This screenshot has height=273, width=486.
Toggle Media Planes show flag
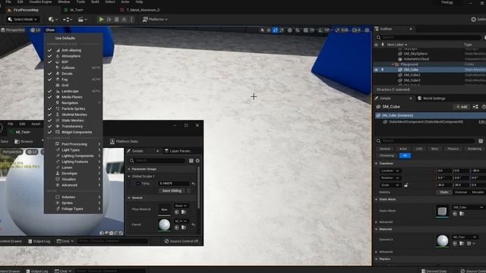point(73,97)
